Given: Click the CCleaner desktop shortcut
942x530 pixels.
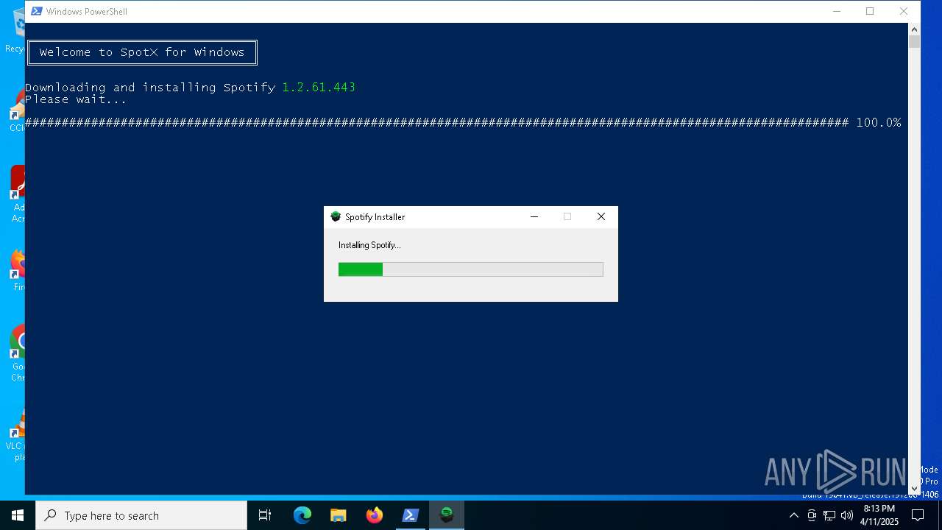Looking at the screenshot, I should click(x=18, y=110).
